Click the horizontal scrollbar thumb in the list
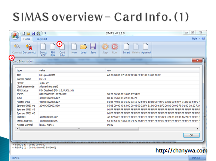The height and width of the screenshot is (161, 216). pyautogui.click(x=79, y=129)
